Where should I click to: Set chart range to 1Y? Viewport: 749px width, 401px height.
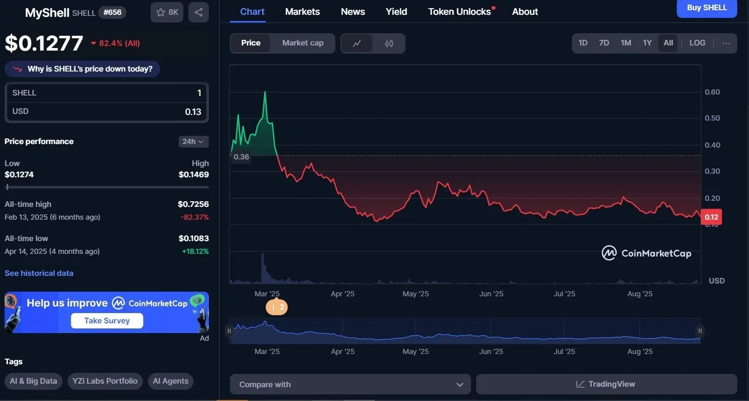[x=647, y=43]
